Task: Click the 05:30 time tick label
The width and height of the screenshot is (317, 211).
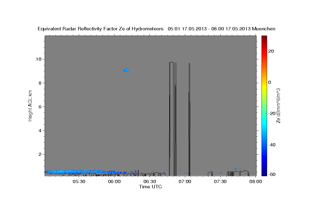Action: tap(79, 181)
